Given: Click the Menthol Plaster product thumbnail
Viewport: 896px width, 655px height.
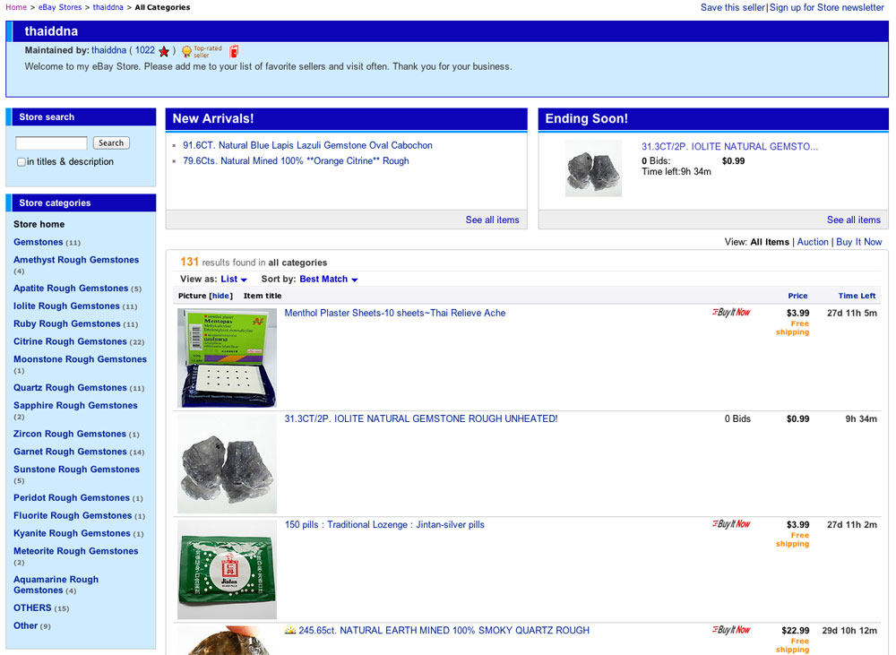Looking at the screenshot, I should 227,358.
